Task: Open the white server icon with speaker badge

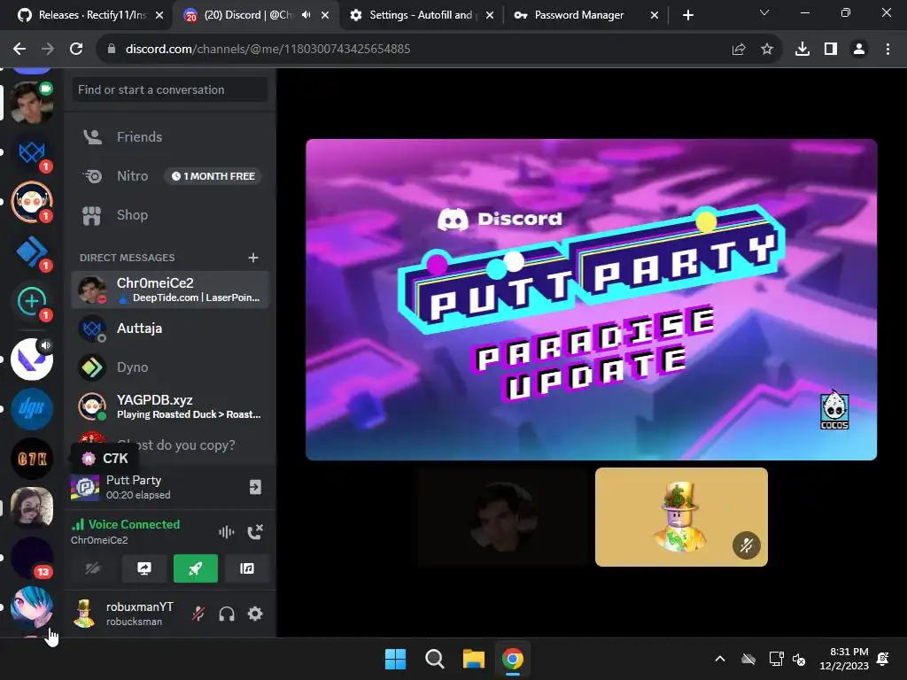Action: [x=32, y=359]
